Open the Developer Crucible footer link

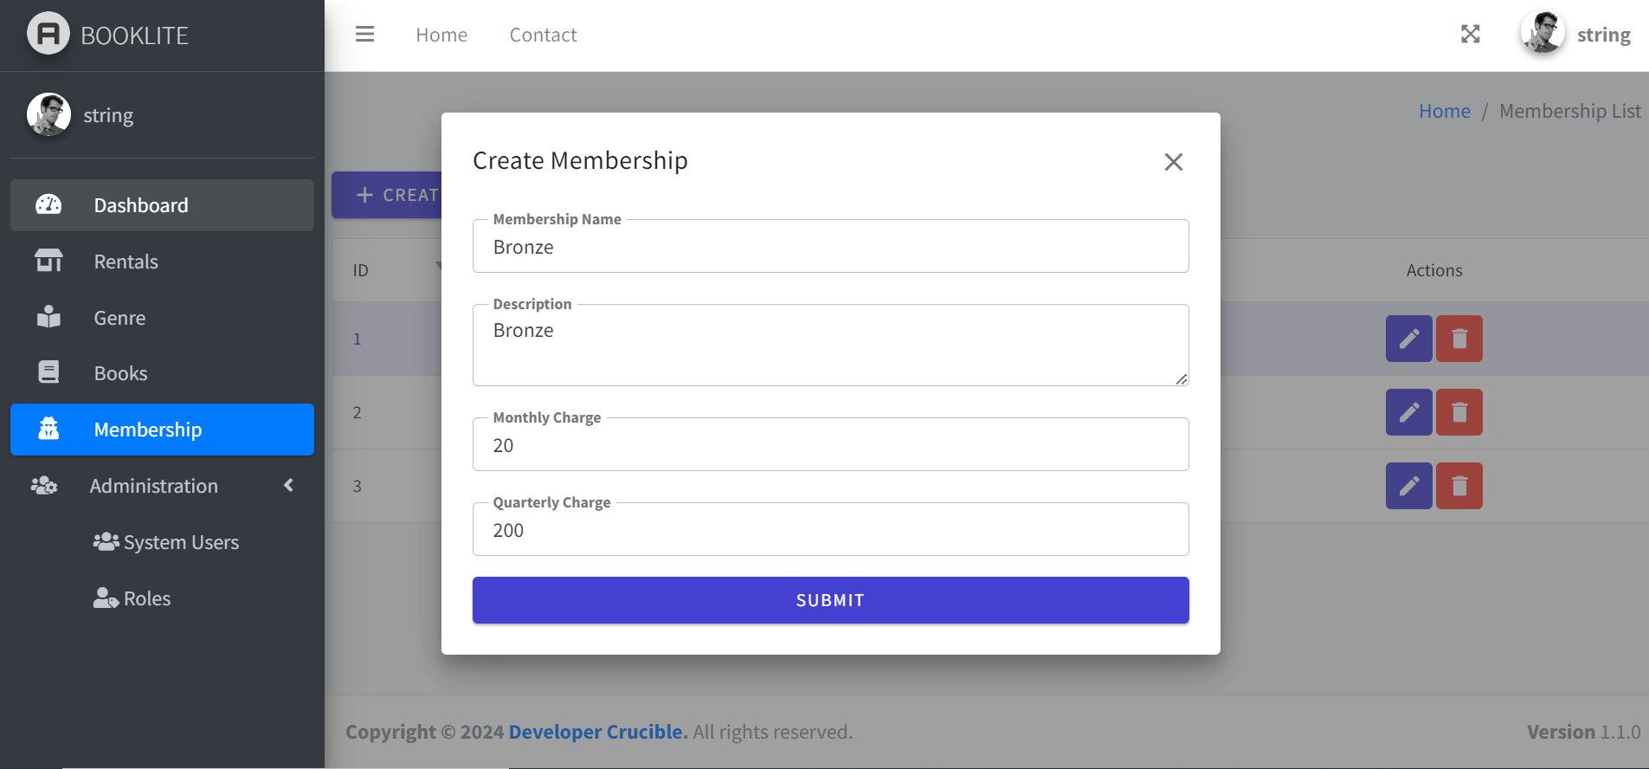tap(598, 732)
